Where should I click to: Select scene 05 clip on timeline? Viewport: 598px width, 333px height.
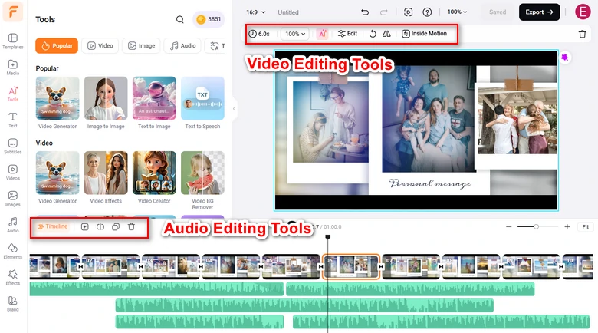291,266
